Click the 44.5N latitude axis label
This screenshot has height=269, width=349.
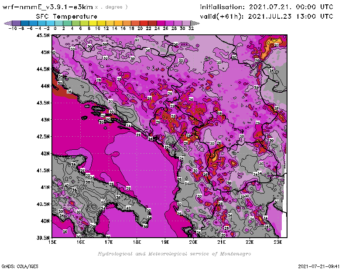click(43, 69)
